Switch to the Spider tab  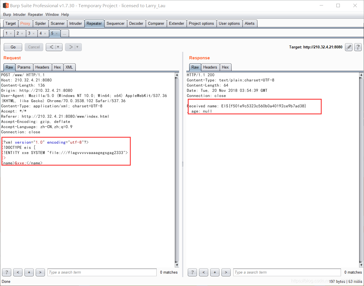point(41,24)
